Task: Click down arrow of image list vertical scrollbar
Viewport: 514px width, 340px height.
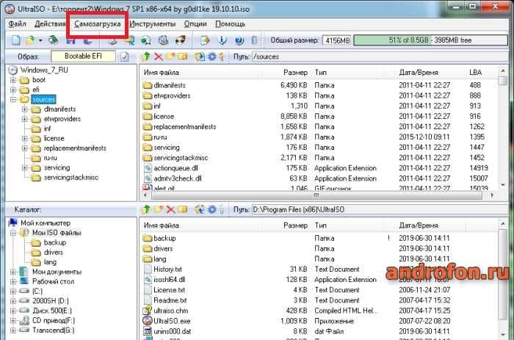Action: click(502, 185)
